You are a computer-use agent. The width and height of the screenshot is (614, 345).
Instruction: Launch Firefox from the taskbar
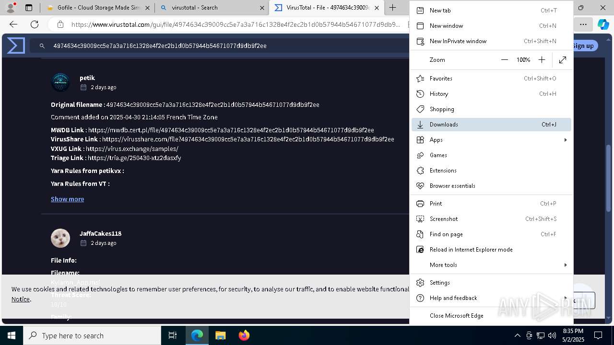click(244, 335)
